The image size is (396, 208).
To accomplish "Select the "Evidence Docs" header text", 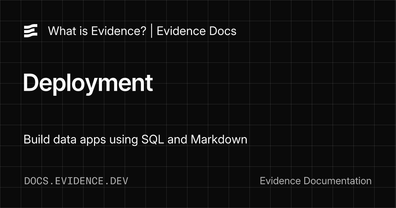I will [x=196, y=31].
